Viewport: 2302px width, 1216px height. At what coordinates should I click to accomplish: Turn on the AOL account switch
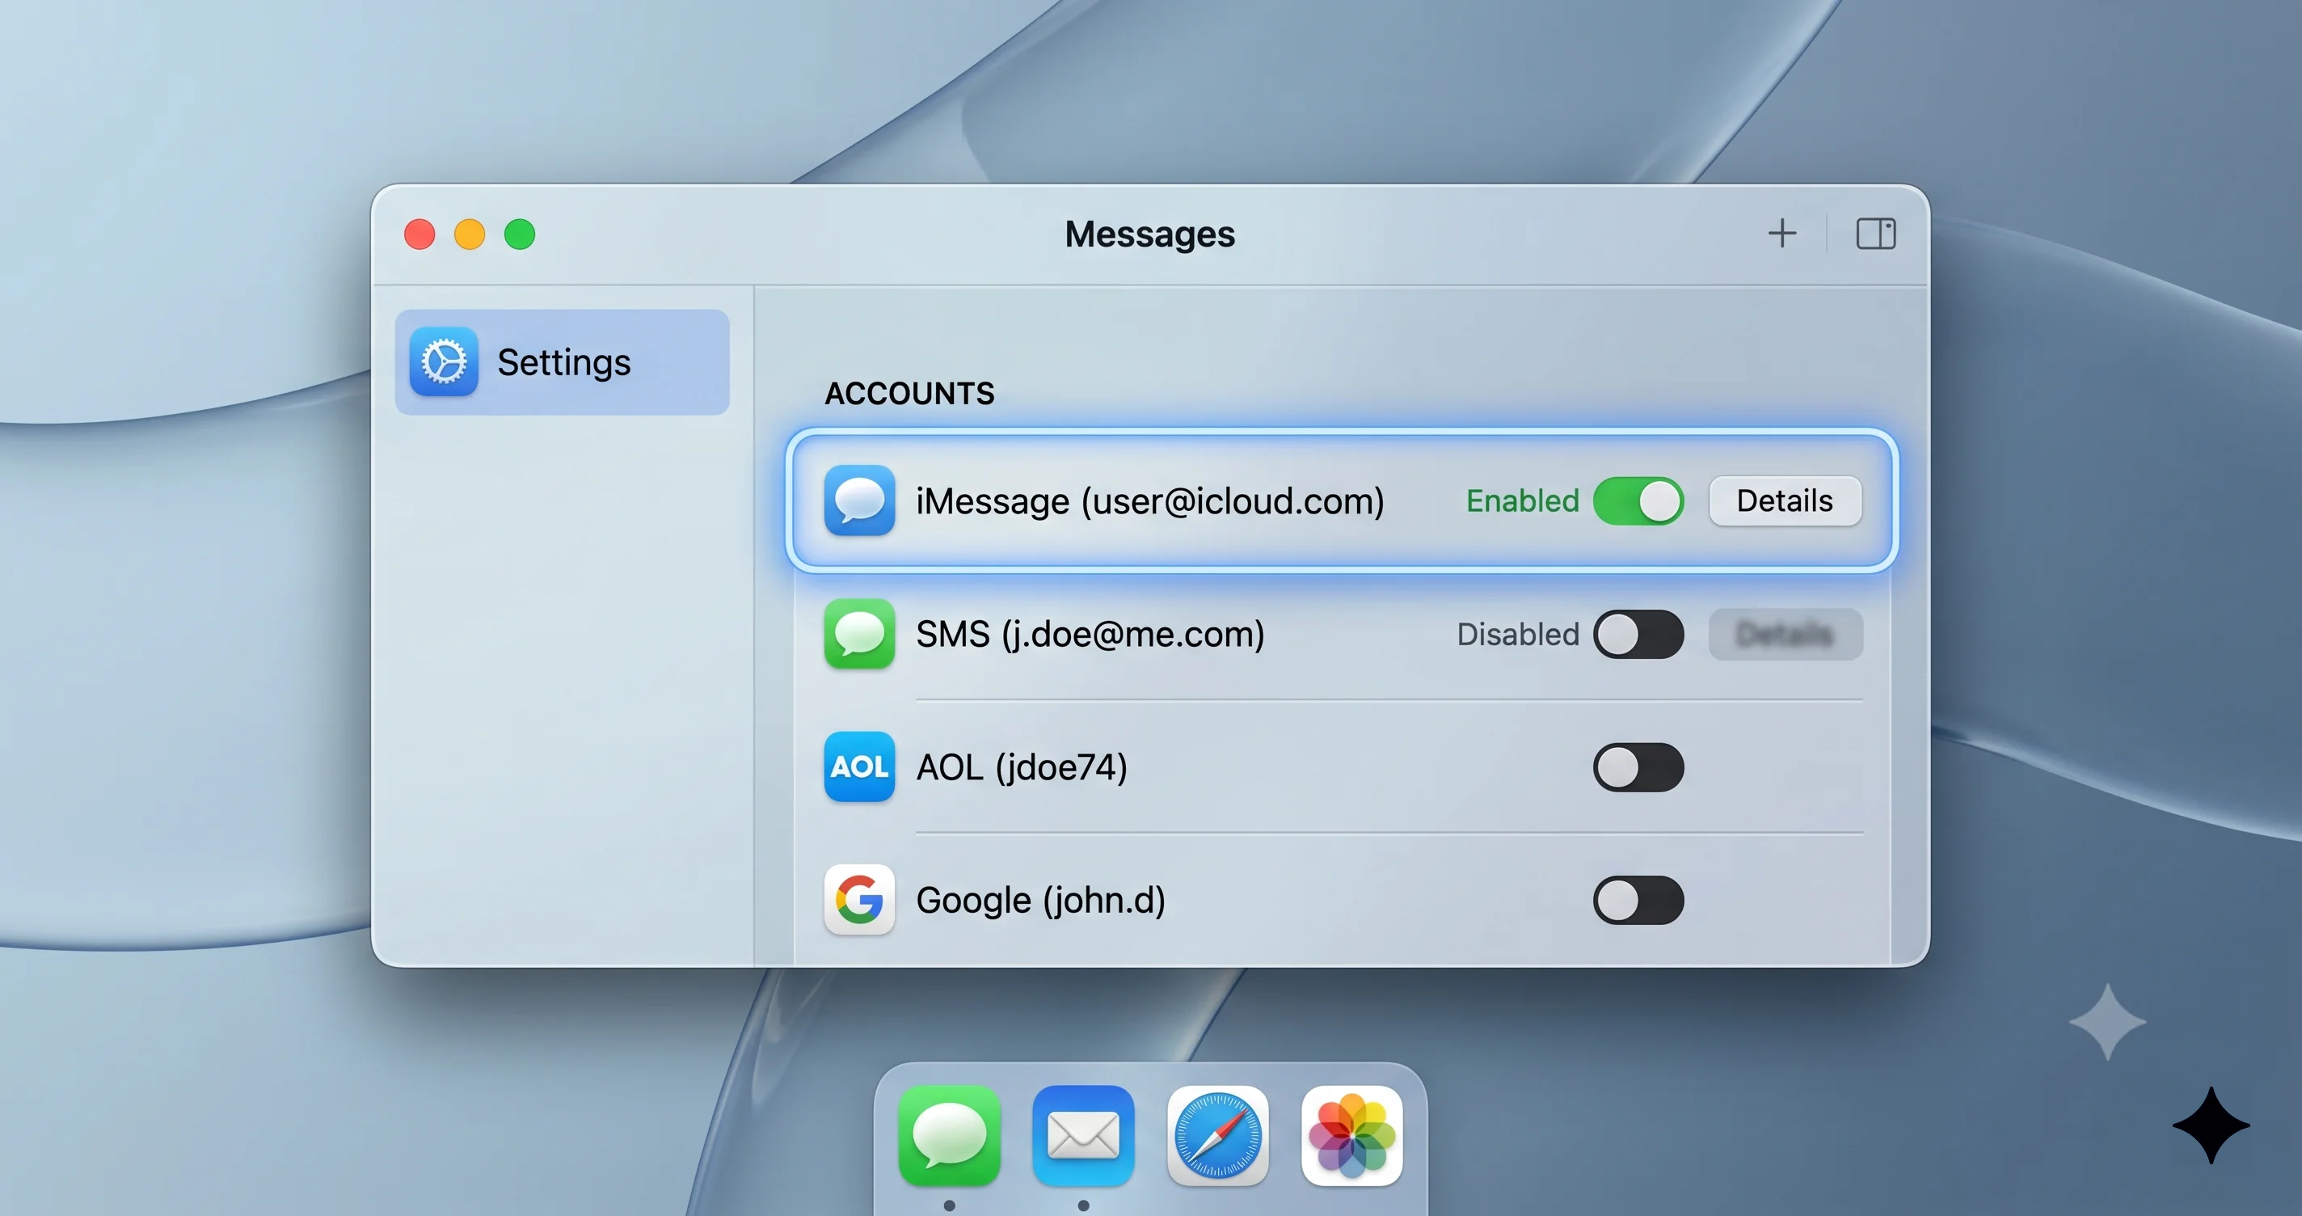[1639, 767]
